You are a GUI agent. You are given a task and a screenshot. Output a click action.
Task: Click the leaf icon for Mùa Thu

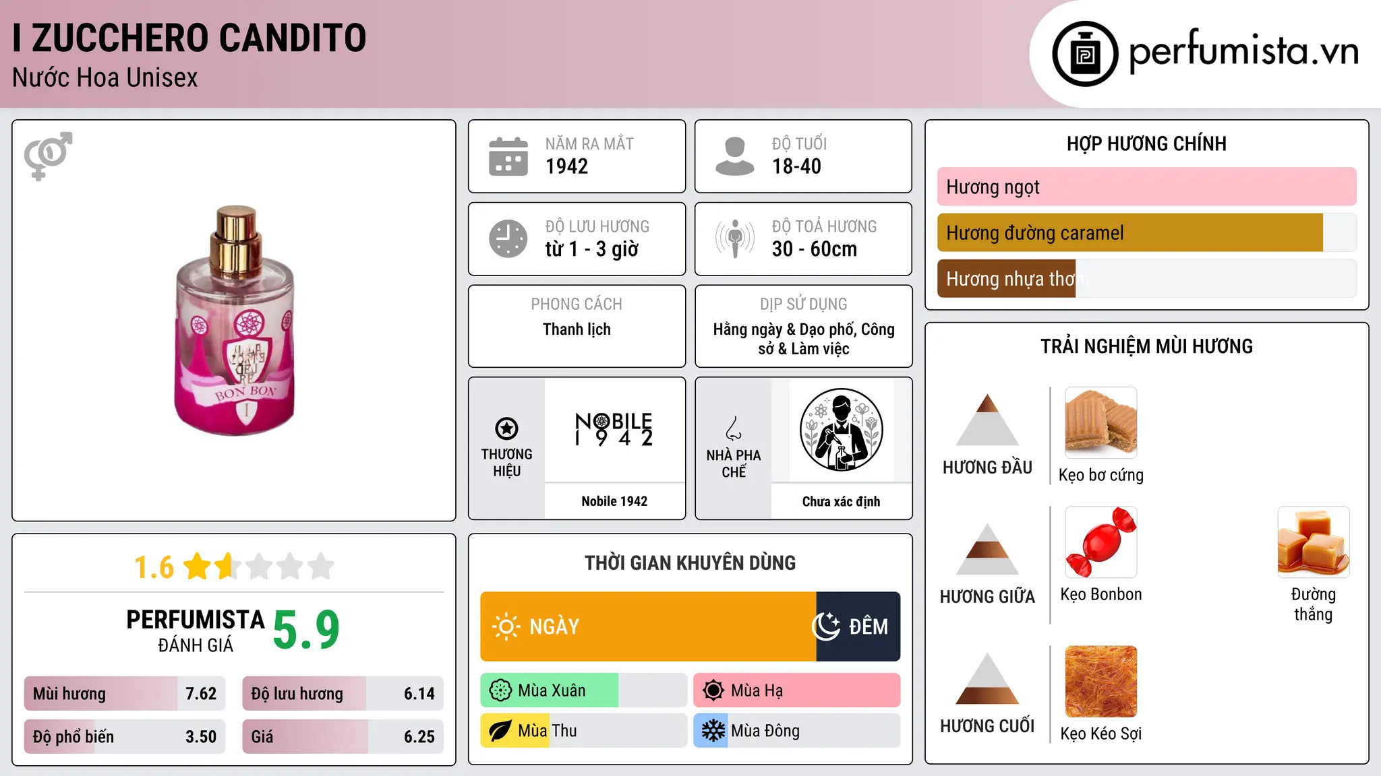(x=500, y=731)
